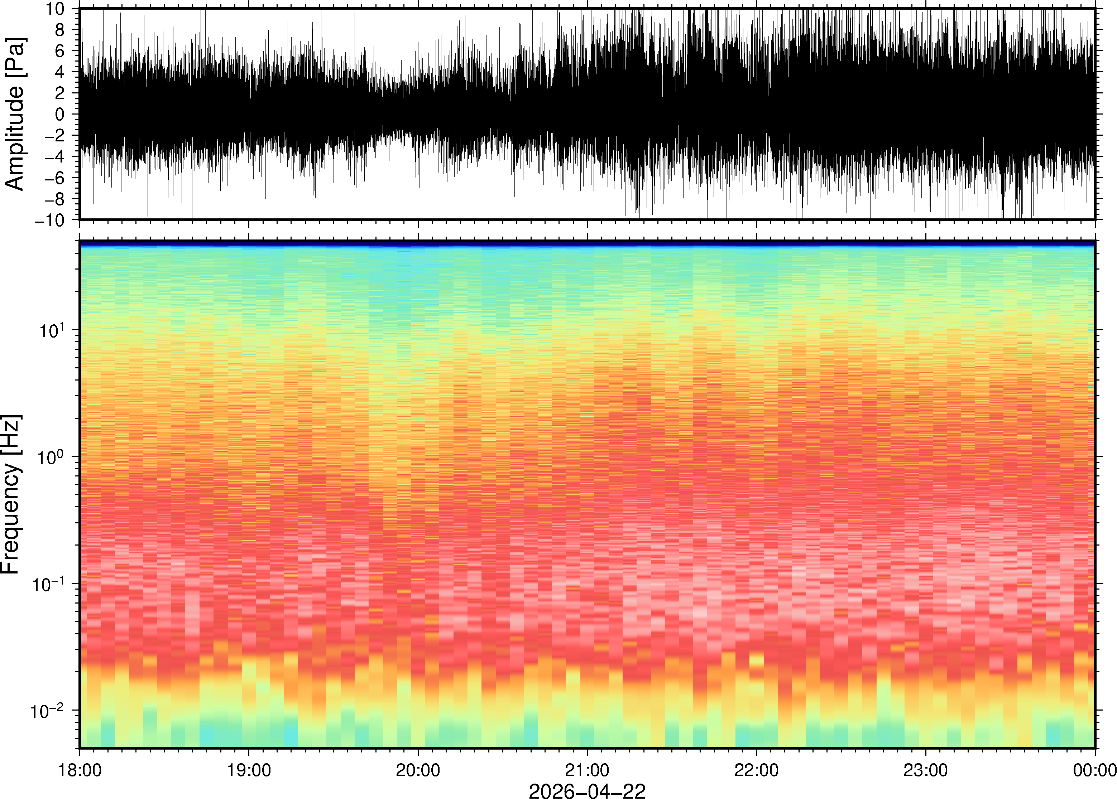Click the 22:00 time axis label

pos(756,770)
